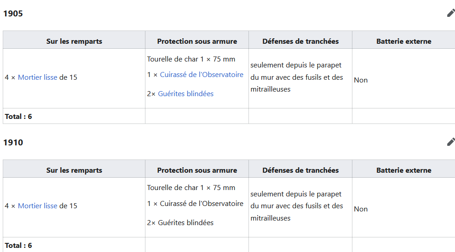Click the 1910 section heading

pyautogui.click(x=13, y=142)
